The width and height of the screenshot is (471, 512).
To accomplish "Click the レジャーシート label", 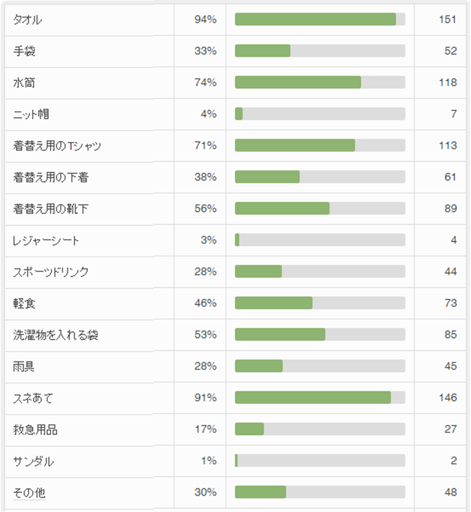I will 46,240.
